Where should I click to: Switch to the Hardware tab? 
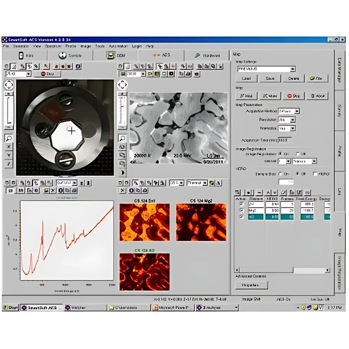(x=209, y=55)
